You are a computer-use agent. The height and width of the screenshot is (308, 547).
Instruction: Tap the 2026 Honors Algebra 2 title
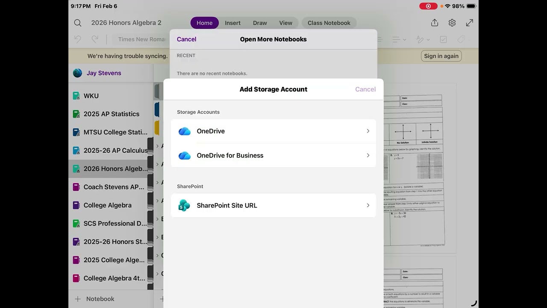pos(126,23)
